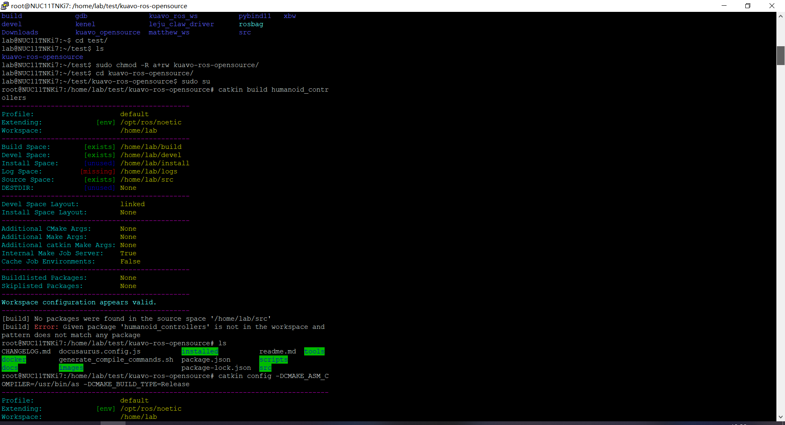Minimize the terminal window
The image size is (785, 425).
click(724, 6)
